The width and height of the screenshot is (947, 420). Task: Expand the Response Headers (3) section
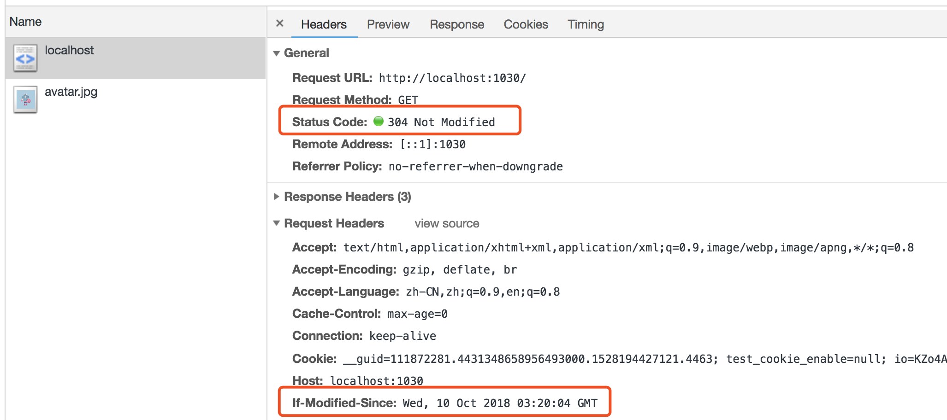pyautogui.click(x=277, y=197)
